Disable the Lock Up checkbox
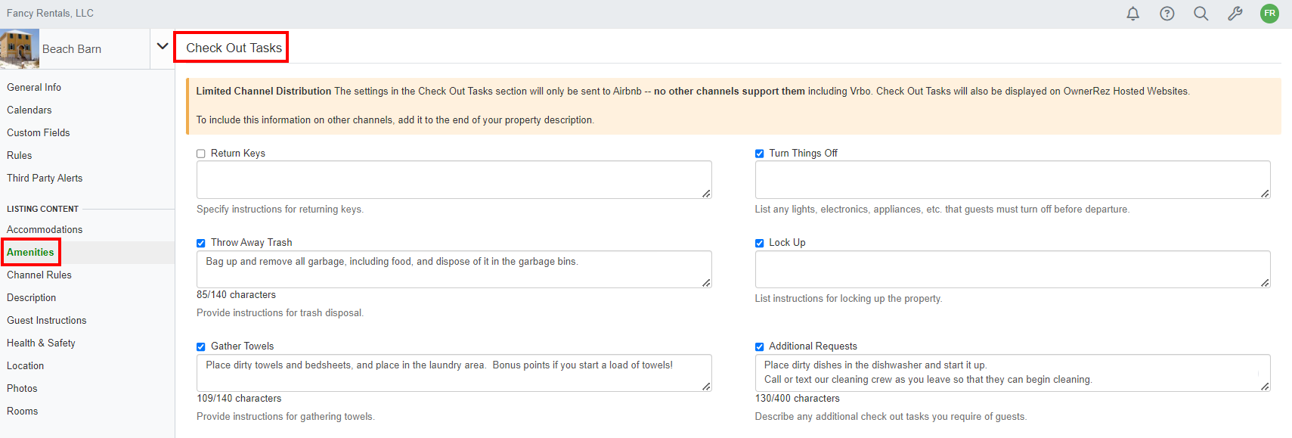Image resolution: width=1292 pixels, height=438 pixels. pyautogui.click(x=759, y=243)
